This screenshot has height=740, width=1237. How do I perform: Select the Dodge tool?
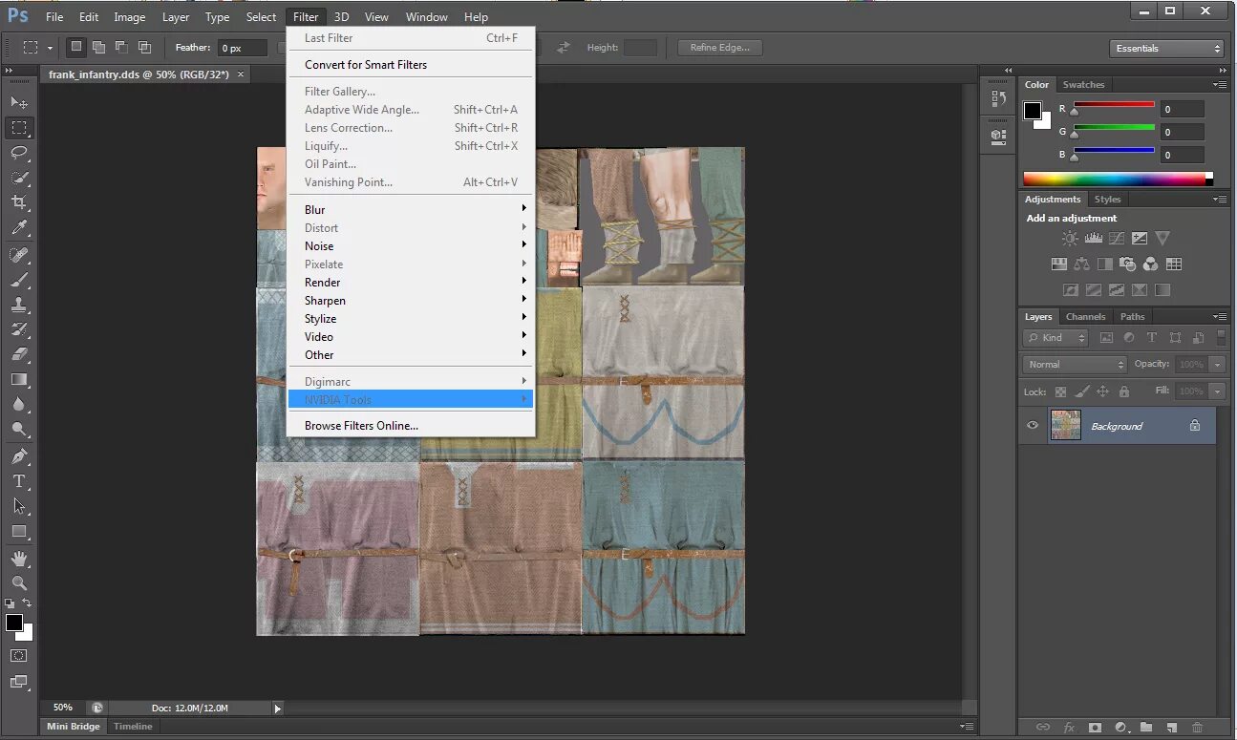click(x=19, y=430)
